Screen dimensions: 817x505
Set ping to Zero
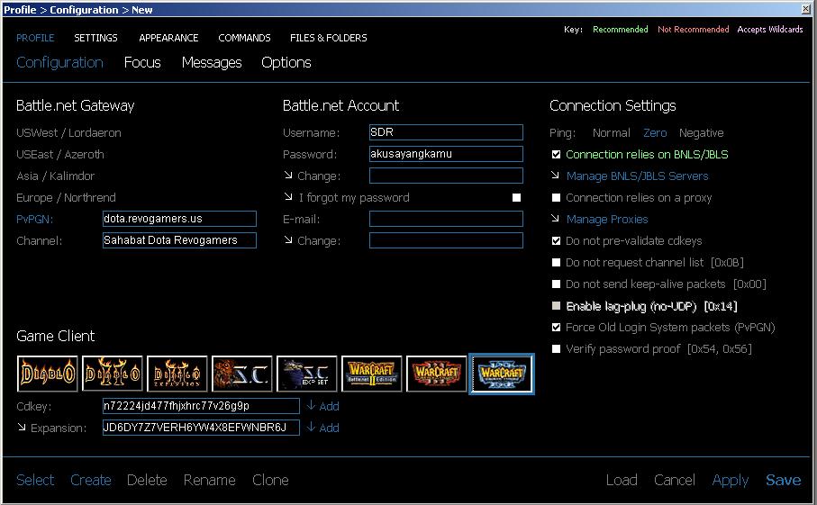tap(655, 132)
